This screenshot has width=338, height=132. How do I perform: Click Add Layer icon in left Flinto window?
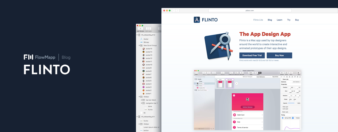click(149, 28)
